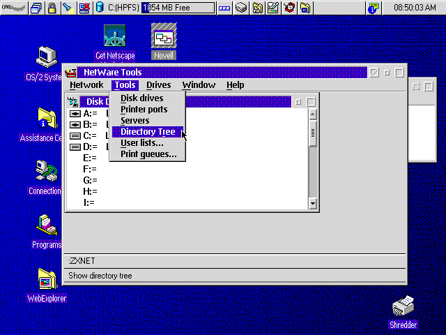Open the Network menu
Screen dimensions: 446x335
[x=86, y=85]
